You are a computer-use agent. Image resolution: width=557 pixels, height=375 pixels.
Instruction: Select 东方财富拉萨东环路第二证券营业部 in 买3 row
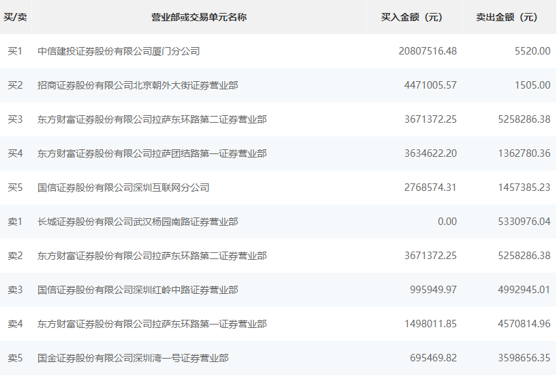coord(152,119)
